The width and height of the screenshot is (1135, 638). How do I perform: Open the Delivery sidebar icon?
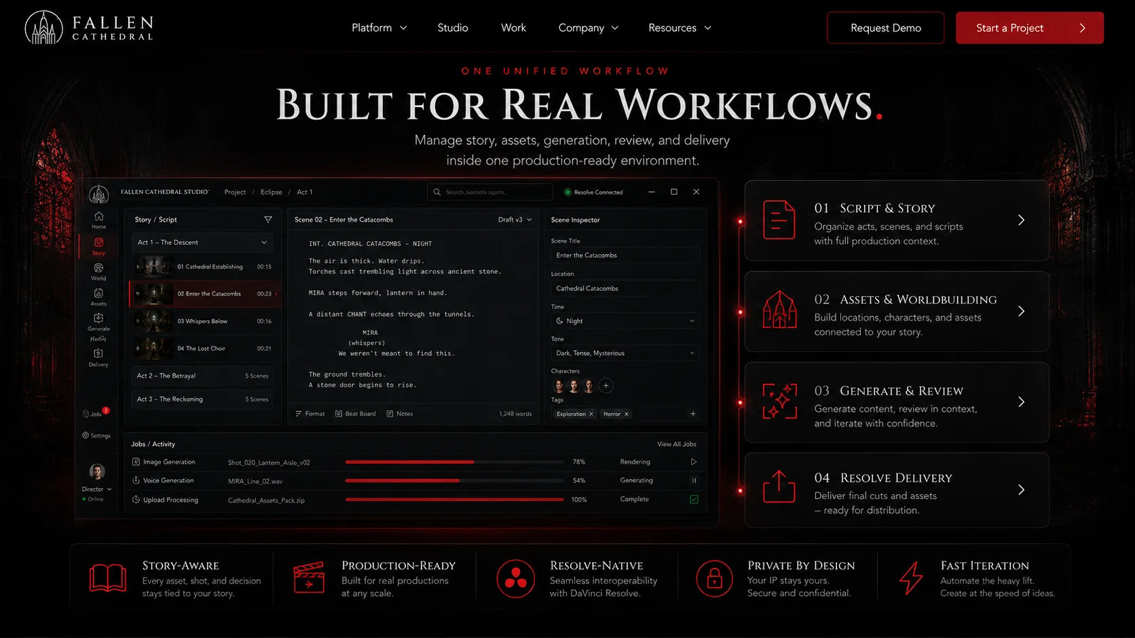click(98, 357)
